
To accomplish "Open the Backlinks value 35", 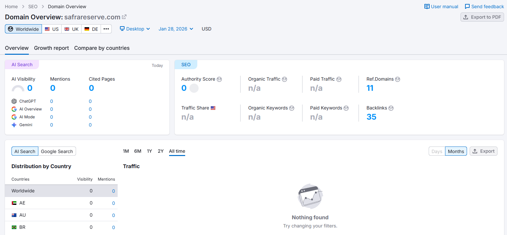I will (371, 117).
